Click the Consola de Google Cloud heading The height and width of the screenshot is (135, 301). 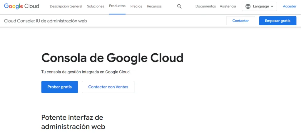coord(112,58)
